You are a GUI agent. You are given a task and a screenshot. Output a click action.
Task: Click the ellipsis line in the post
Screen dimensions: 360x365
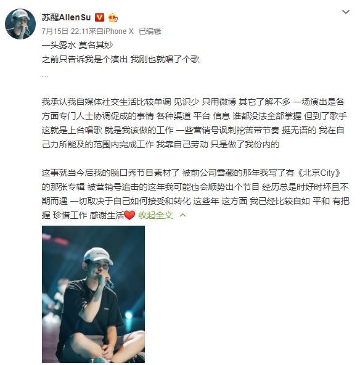(45, 76)
